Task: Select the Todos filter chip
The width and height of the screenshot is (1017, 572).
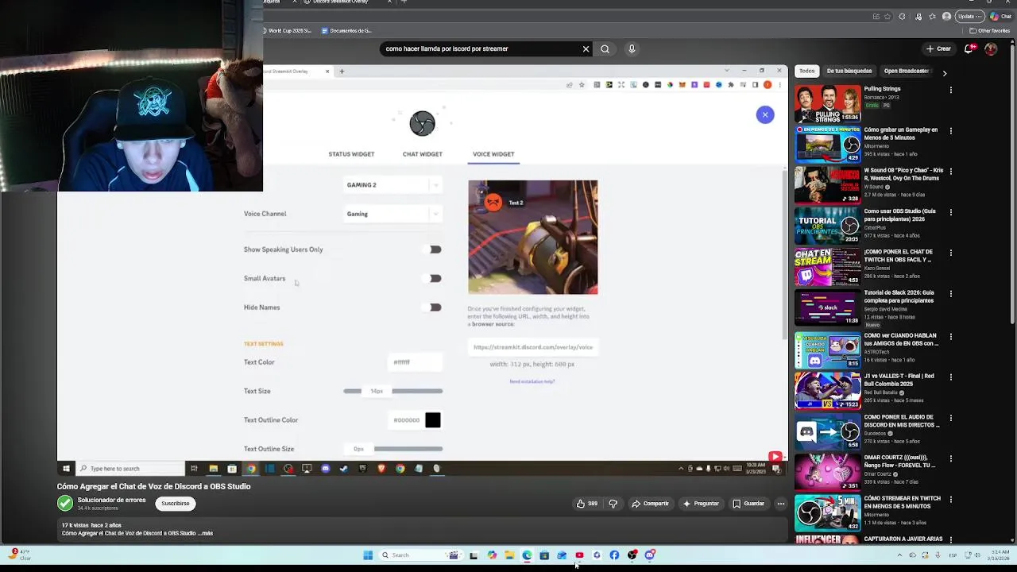Action: click(x=807, y=71)
